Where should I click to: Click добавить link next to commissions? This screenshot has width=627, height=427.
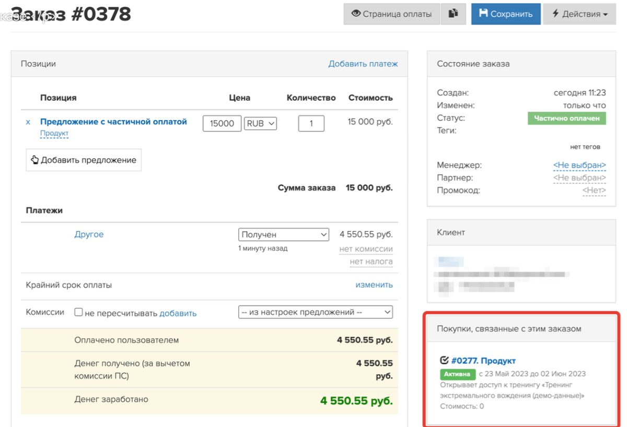click(178, 313)
